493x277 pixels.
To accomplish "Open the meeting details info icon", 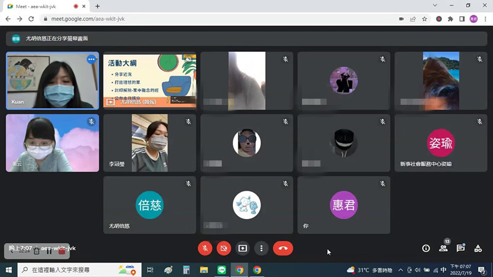I will [x=426, y=248].
